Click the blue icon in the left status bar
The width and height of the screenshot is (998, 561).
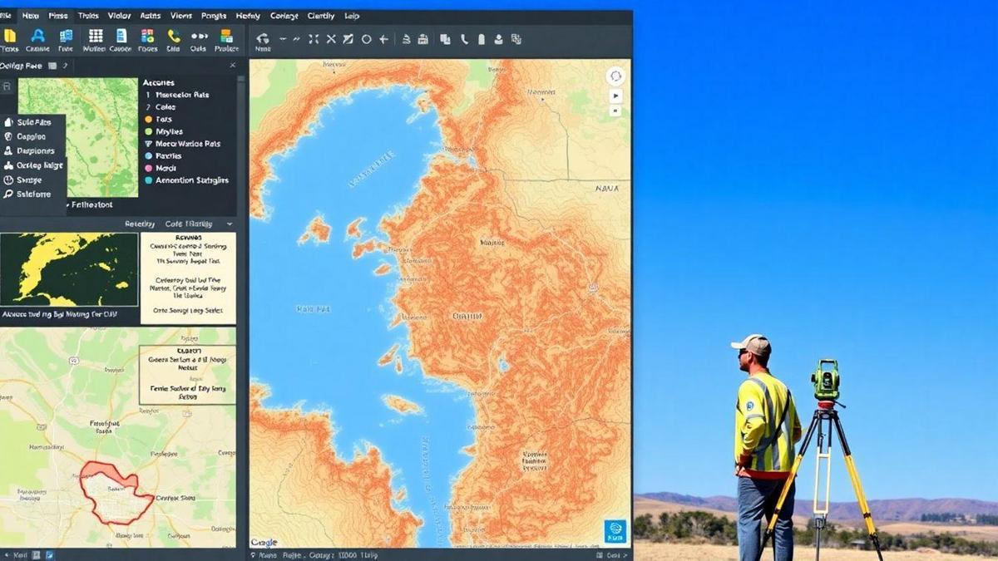pos(49,554)
